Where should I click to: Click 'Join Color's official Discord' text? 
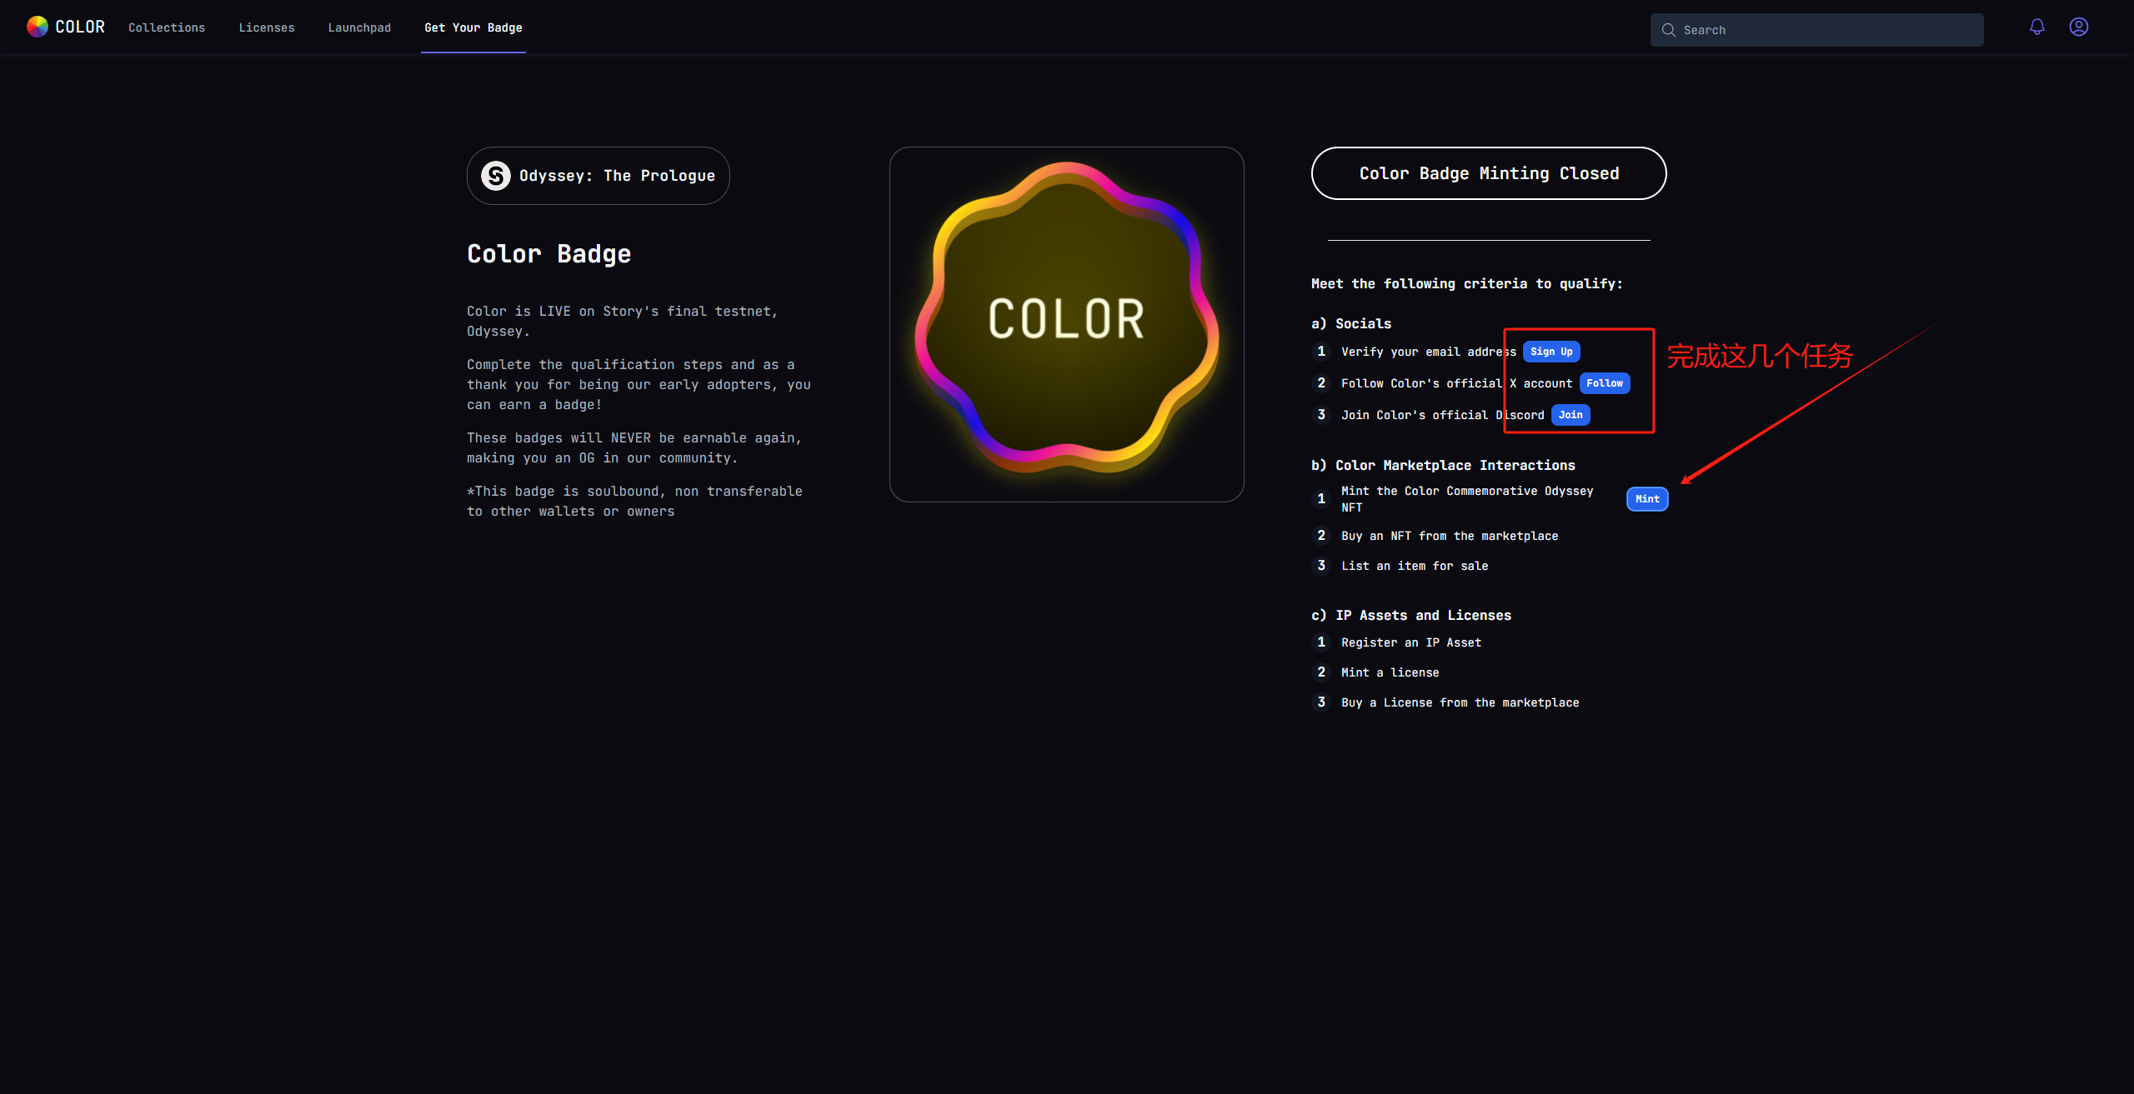tap(1442, 415)
